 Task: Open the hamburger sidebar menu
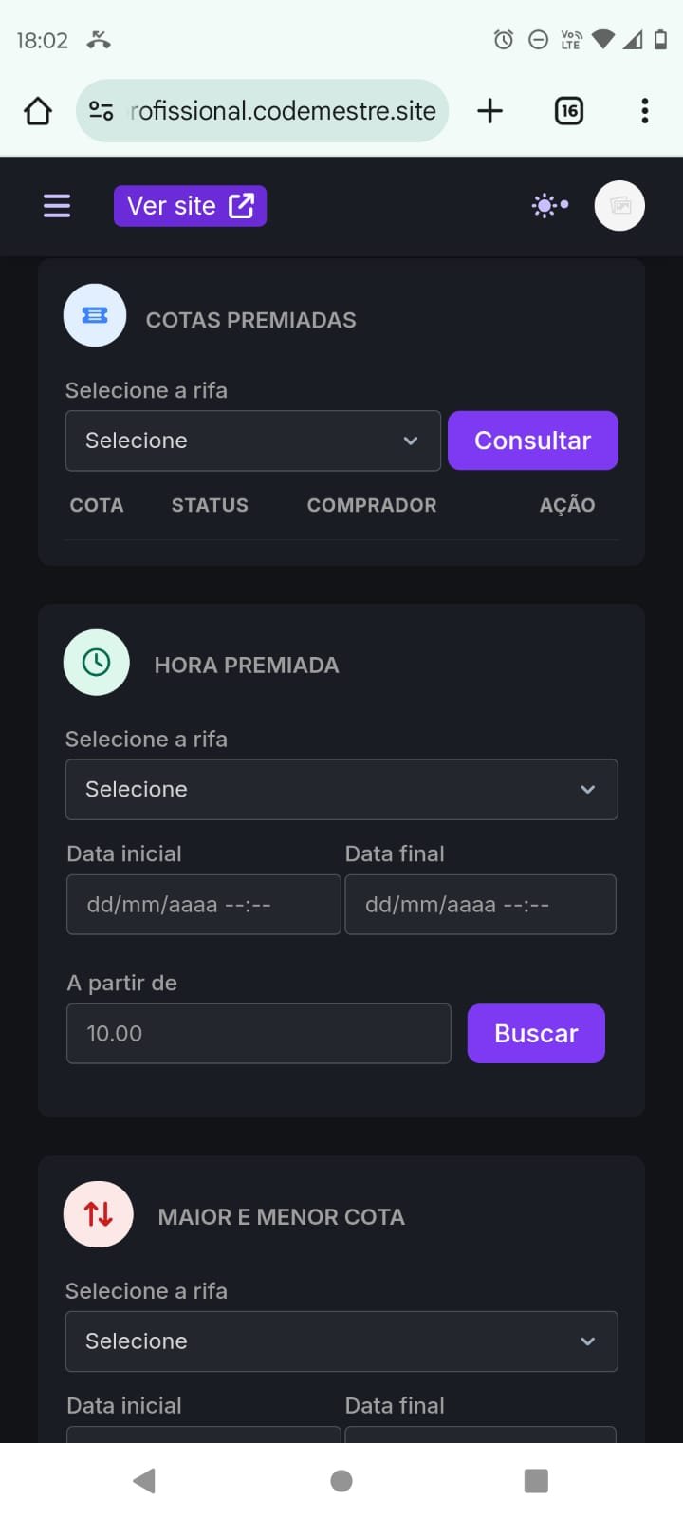57,206
